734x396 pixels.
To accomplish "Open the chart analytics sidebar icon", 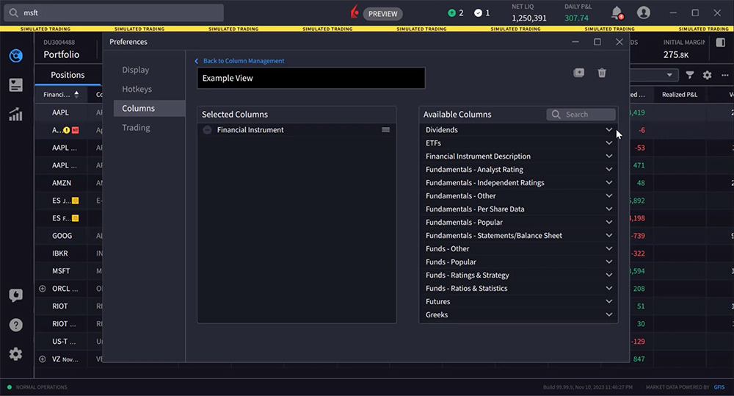I will click(x=15, y=114).
